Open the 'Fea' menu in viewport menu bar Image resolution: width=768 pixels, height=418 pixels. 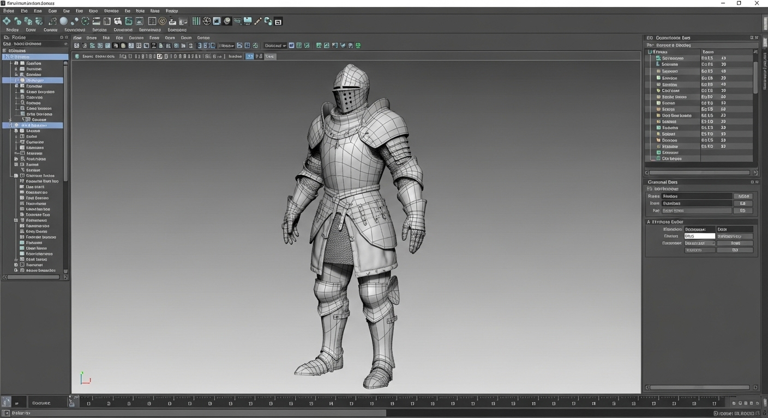(106, 38)
